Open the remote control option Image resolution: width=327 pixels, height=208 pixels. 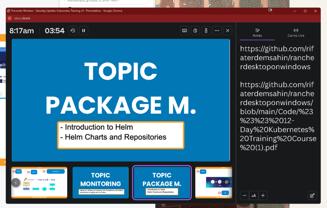pos(206,31)
